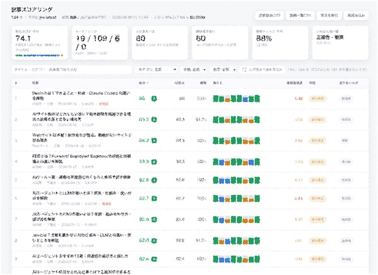Image resolution: width=378 pixels, height=275 pixels.
Task: Tick the checkbox next to the filter dropdowns
Action: tap(244, 69)
